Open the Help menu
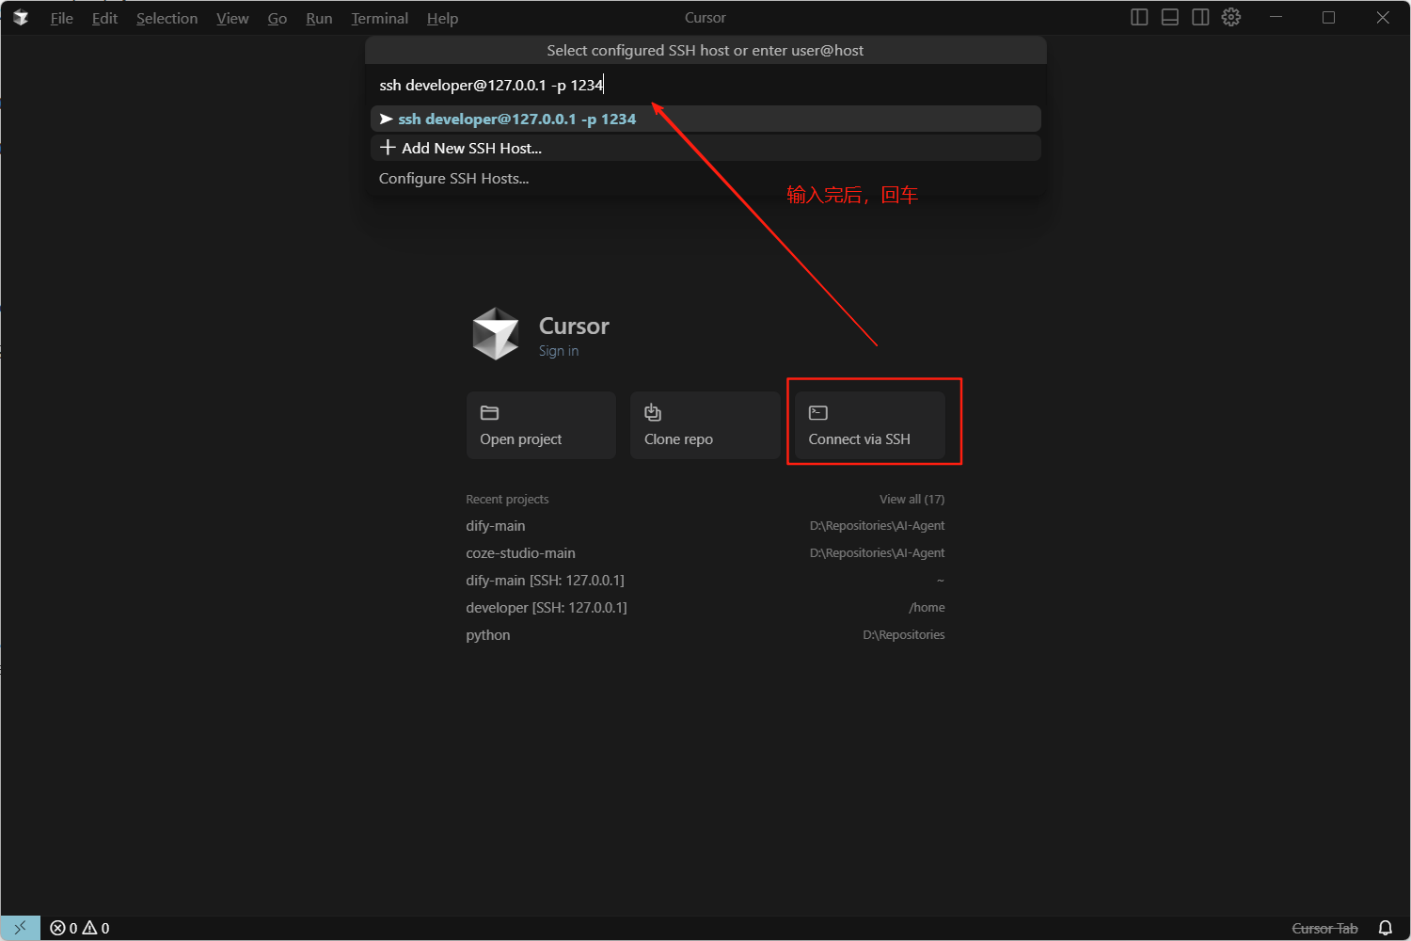This screenshot has height=941, width=1411. 442,18
